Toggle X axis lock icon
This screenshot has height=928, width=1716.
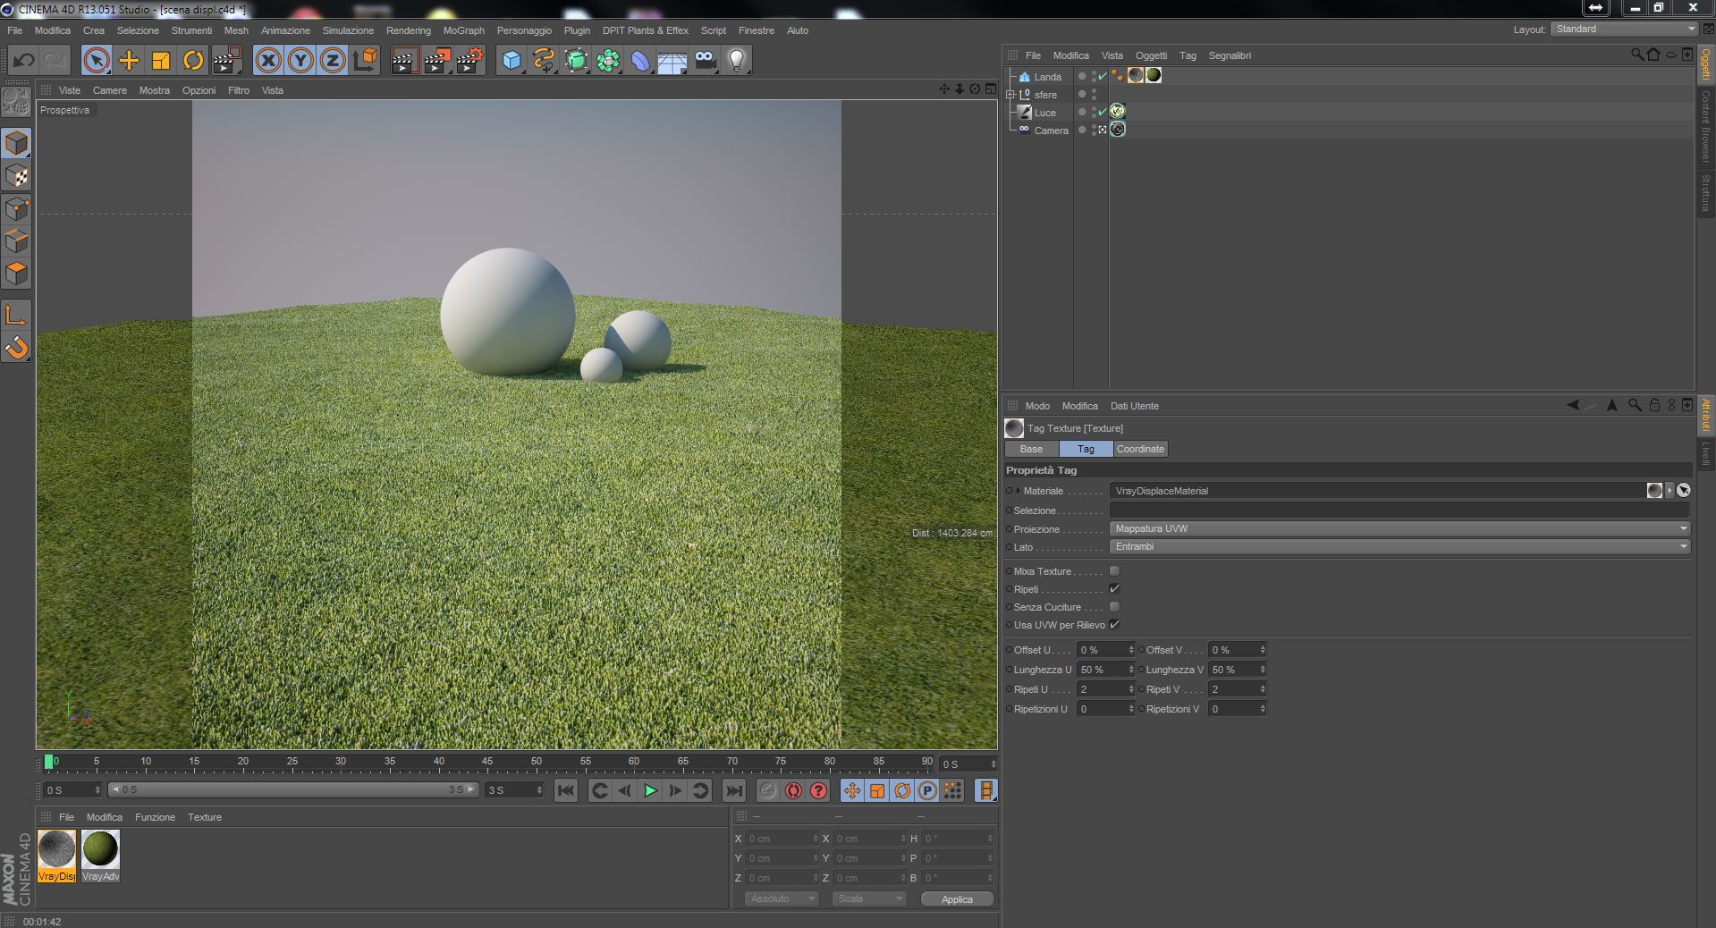267,61
